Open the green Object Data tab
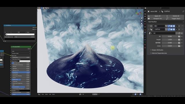Image resolution: width=185 pixels, height=104 pixels. click(x=145, y=42)
